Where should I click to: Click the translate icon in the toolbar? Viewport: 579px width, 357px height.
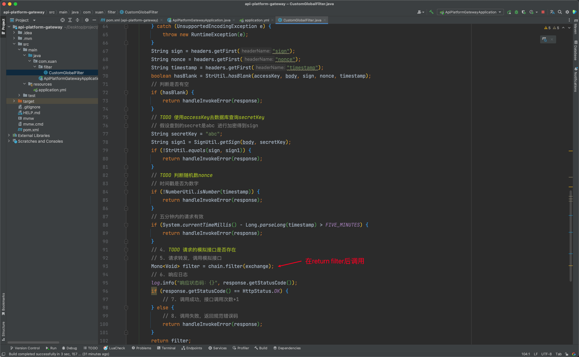[552, 12]
